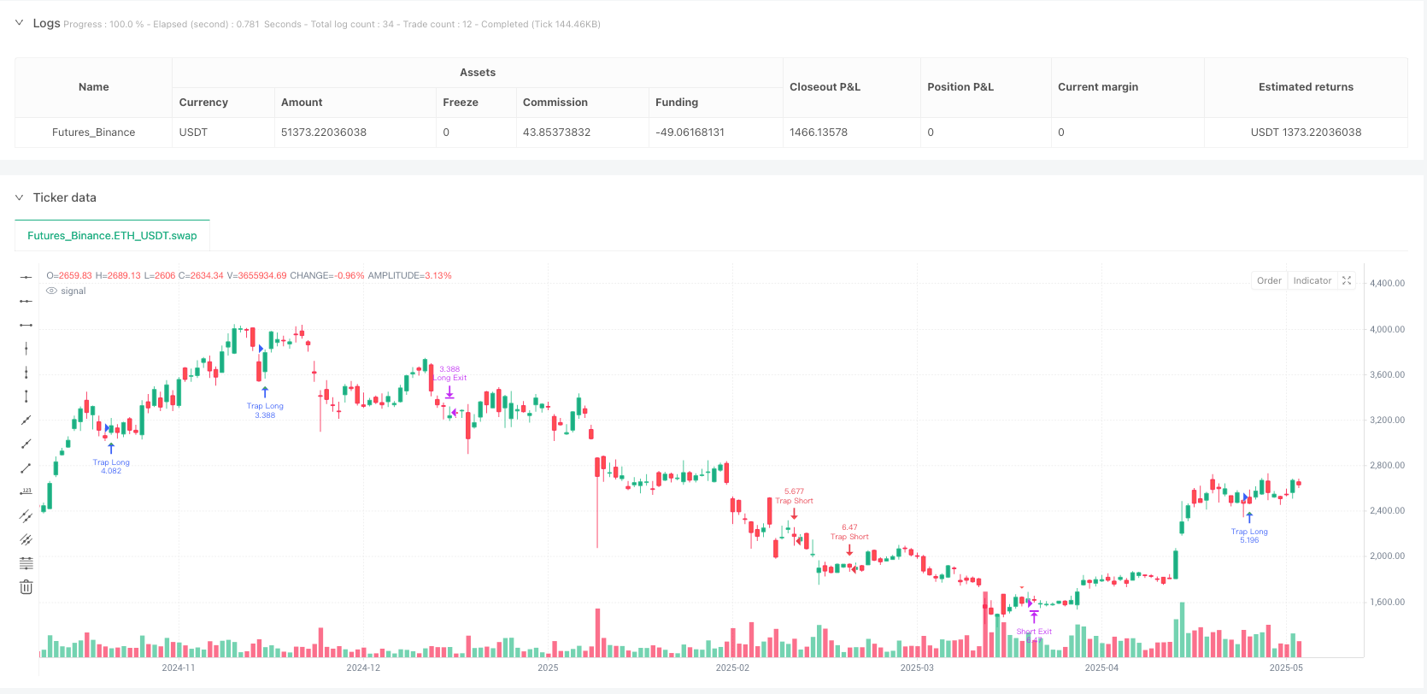Expand chart to fullscreen via arrows icon
This screenshot has width=1427, height=694.
[1347, 279]
